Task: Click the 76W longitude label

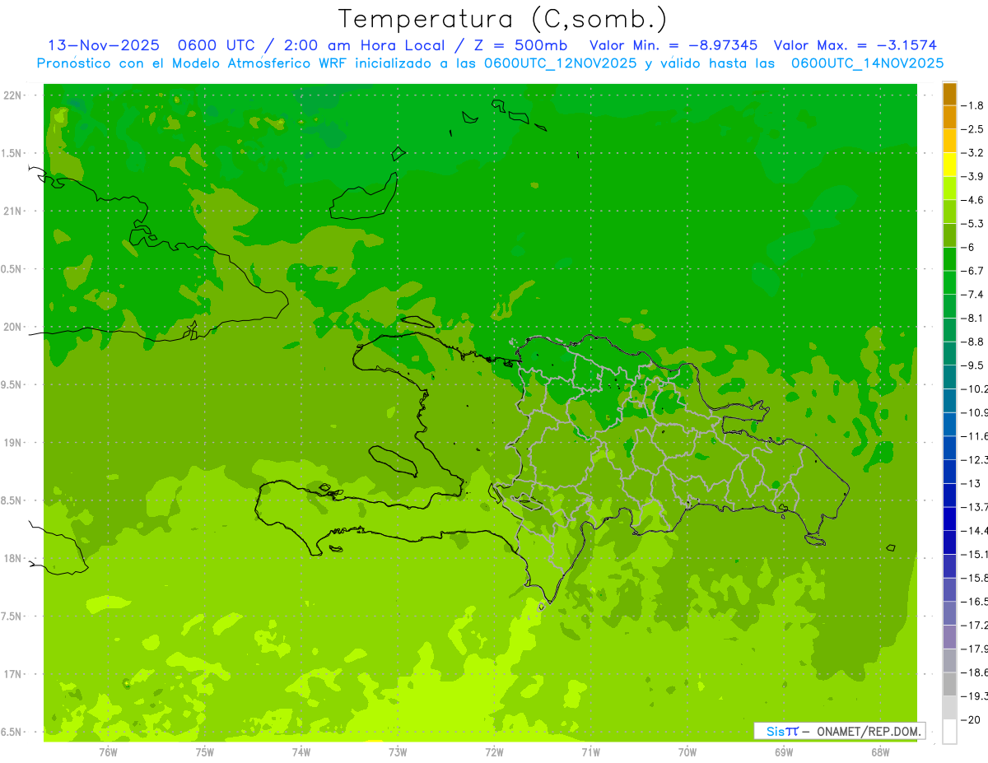Action: pos(108,752)
